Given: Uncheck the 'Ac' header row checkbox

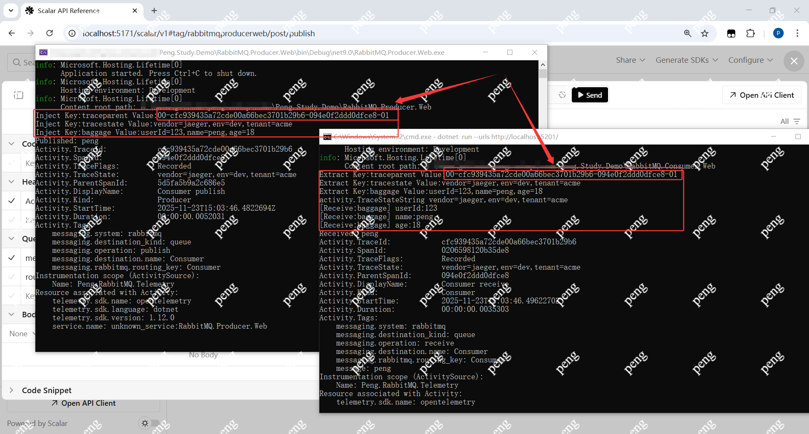Looking at the screenshot, I should tap(12, 201).
